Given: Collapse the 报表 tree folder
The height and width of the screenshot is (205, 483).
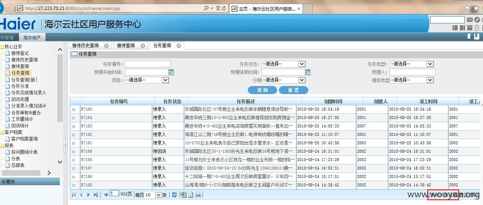Looking at the screenshot, I should click(x=2, y=145).
